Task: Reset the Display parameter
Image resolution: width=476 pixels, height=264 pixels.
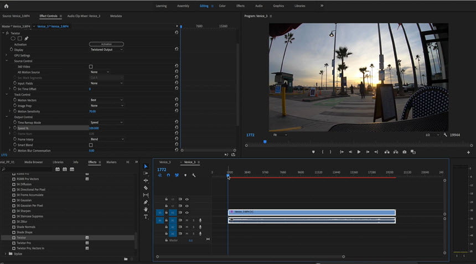Action: 177,49
